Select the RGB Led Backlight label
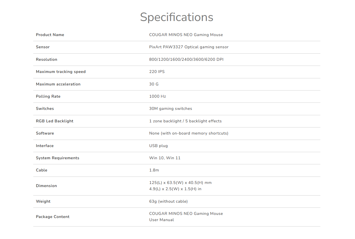355x239 pixels. [x=55, y=121]
